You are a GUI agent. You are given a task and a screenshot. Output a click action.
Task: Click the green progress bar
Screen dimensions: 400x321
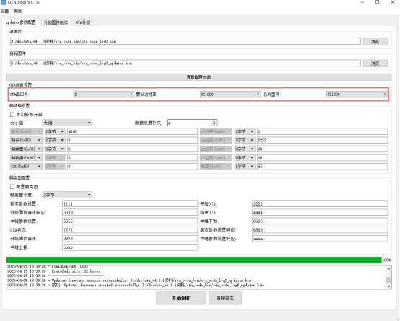pyautogui.click(x=194, y=260)
